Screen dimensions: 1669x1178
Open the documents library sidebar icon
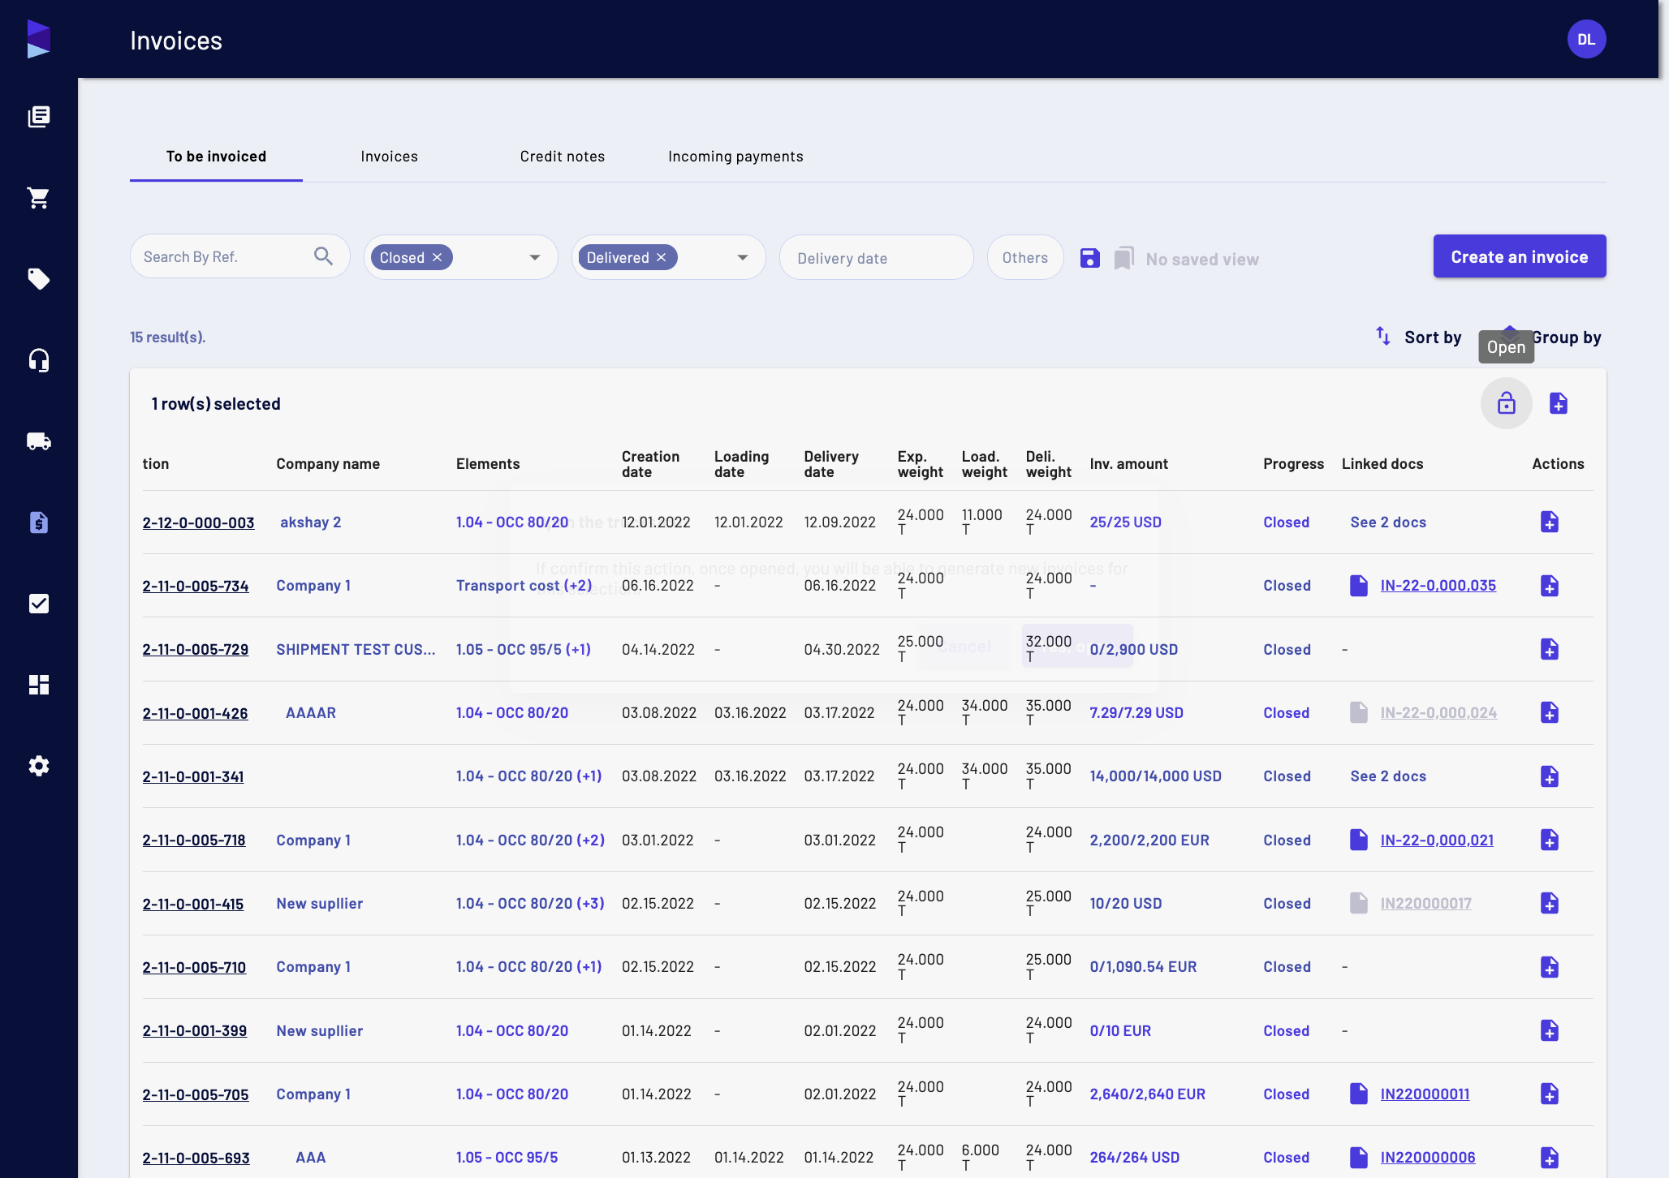[39, 117]
